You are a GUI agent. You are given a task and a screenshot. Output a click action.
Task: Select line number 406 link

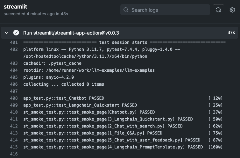[14, 84]
